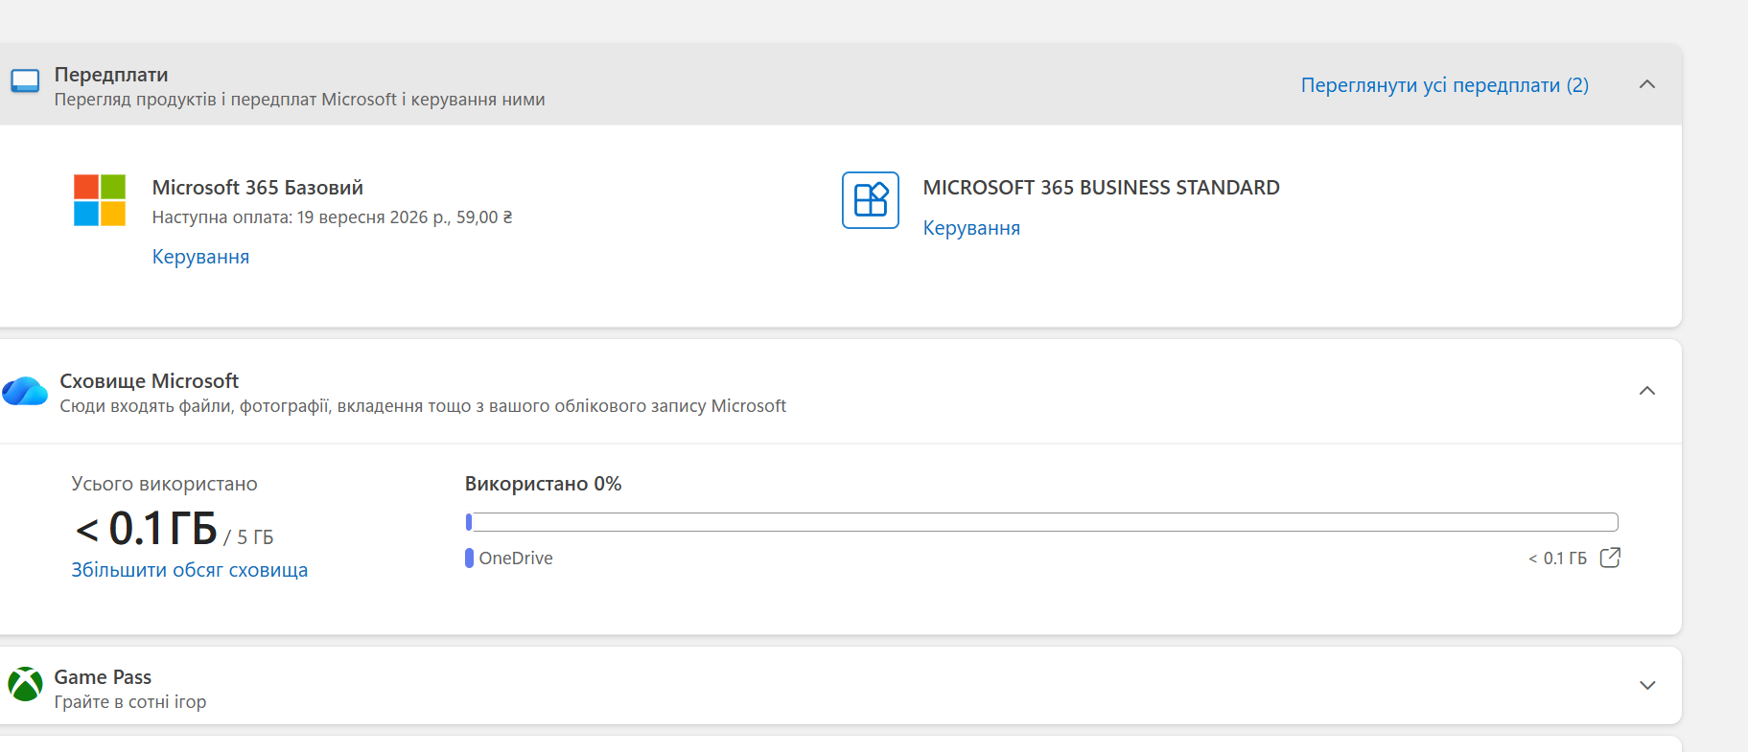Image resolution: width=1748 pixels, height=752 pixels.
Task: Click the large < 0.1 ГБ value
Action: pos(147,529)
